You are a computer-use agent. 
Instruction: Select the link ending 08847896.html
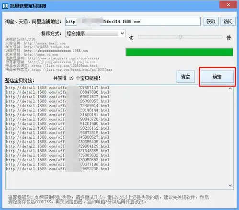[57, 92]
